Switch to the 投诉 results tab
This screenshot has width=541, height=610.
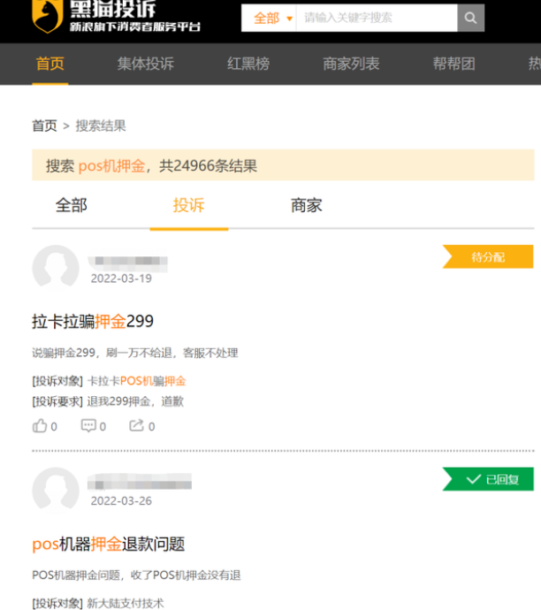(x=189, y=205)
